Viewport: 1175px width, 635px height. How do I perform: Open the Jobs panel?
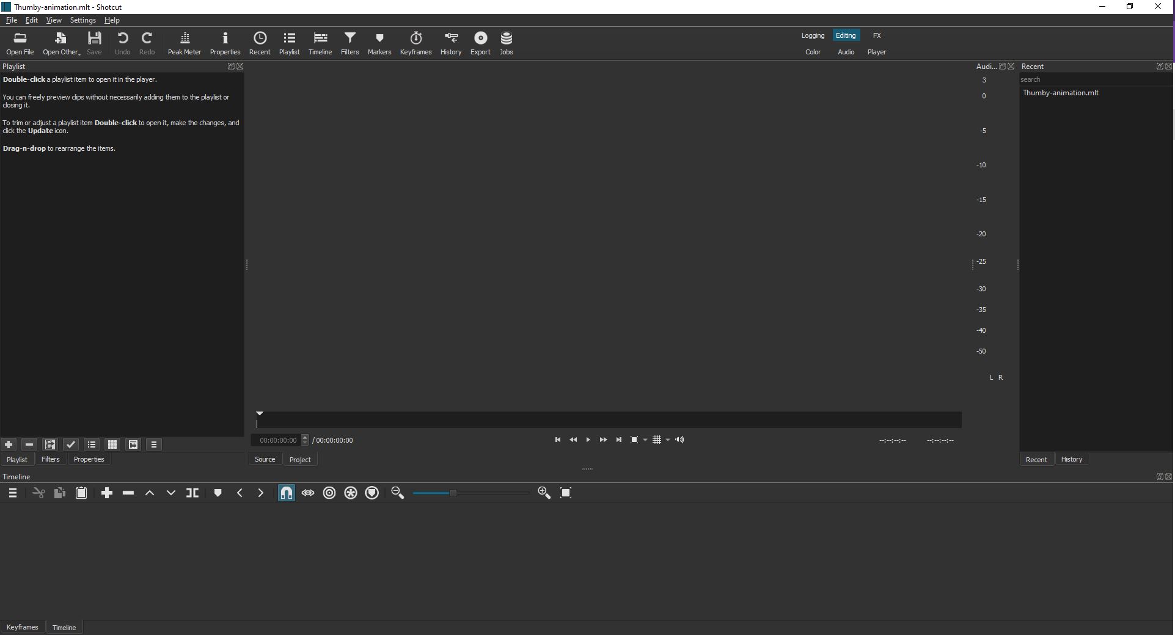(506, 43)
